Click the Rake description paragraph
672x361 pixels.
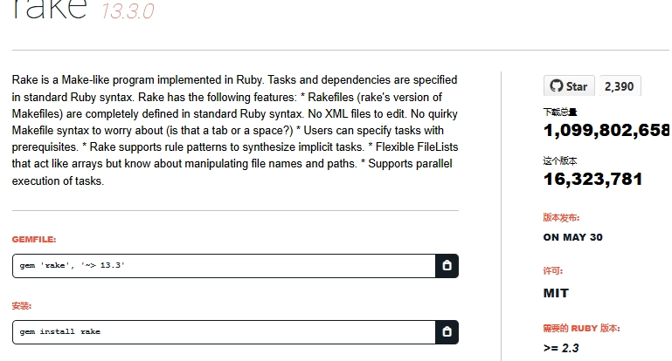tap(235, 131)
